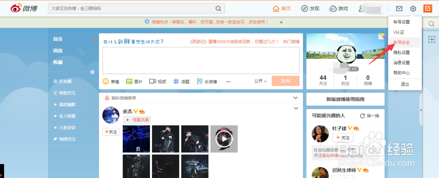Screen dimensions: 439x178
Task: Click the 微博热点 banner text link
Action: (x=210, y=22)
